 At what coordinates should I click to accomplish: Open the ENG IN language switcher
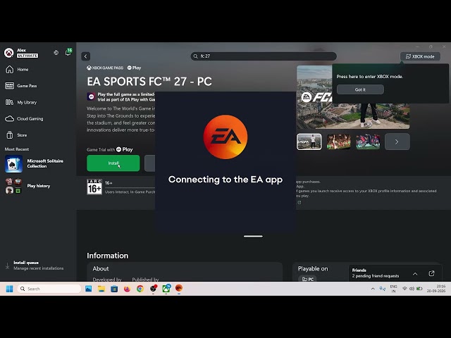coord(393,289)
